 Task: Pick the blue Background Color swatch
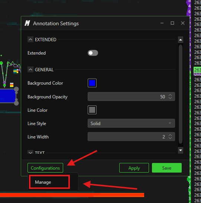92,83
